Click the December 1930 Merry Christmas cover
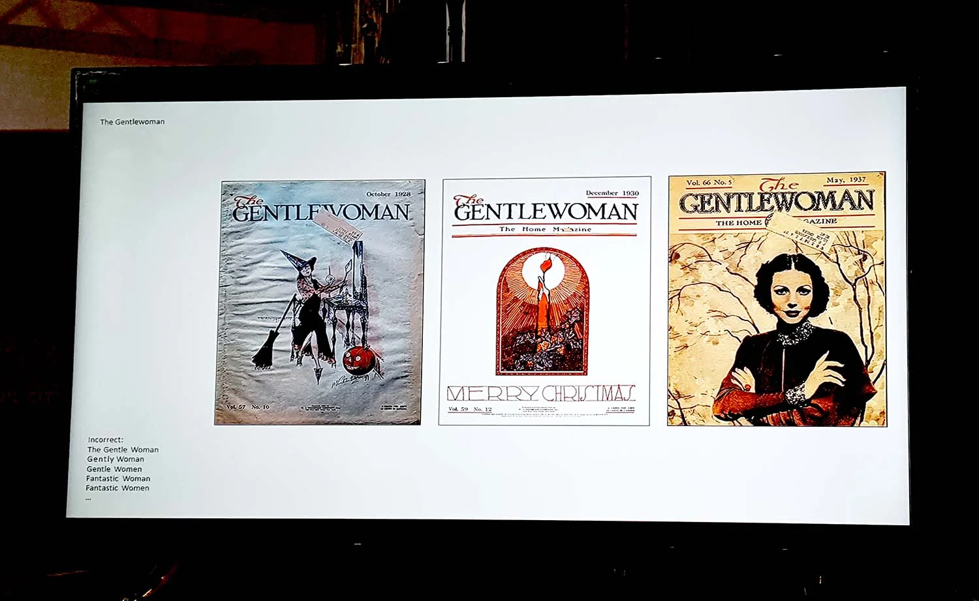 coord(544,301)
